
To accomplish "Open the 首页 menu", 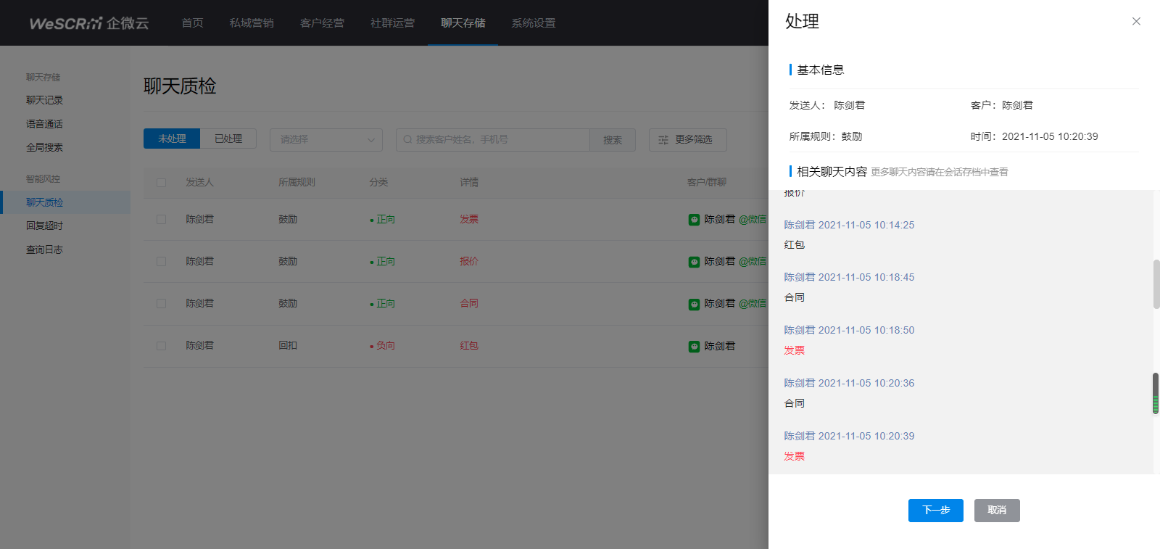I will (192, 23).
